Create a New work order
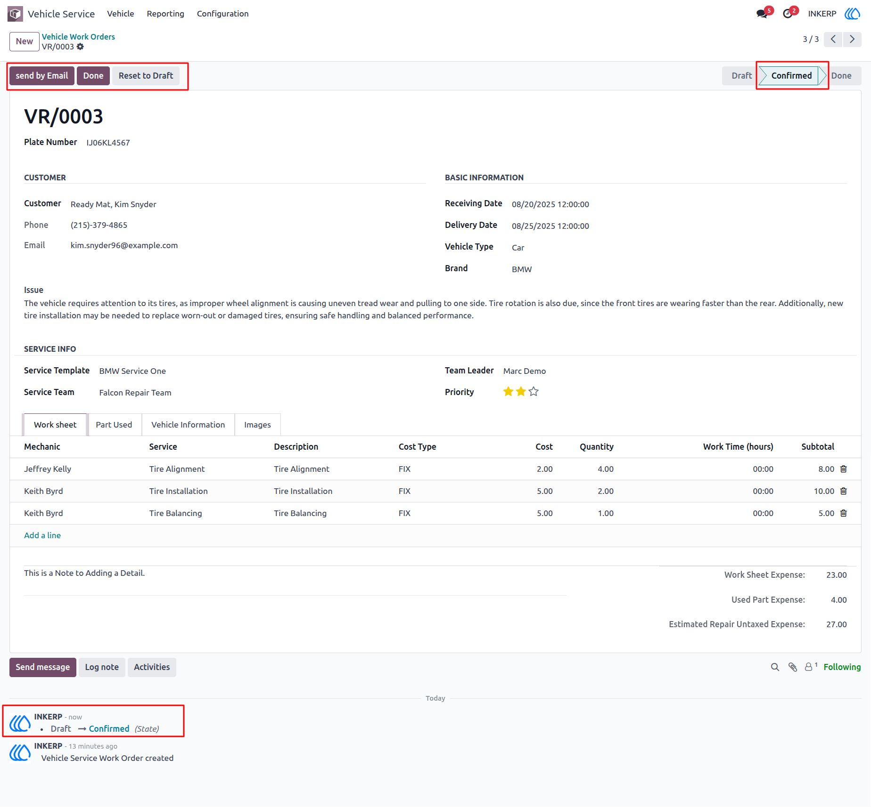 [25, 41]
